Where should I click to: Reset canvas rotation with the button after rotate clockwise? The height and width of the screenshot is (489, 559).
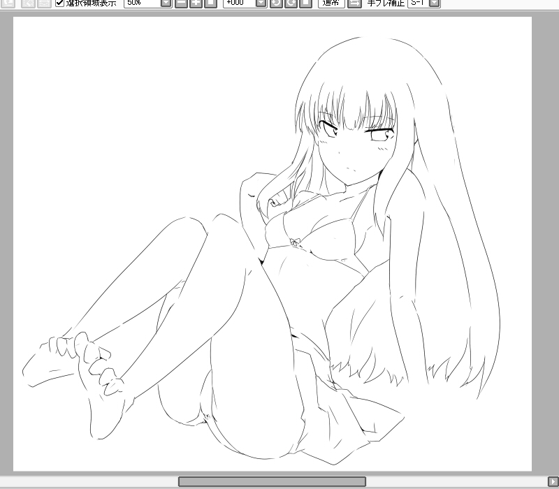(x=305, y=3)
